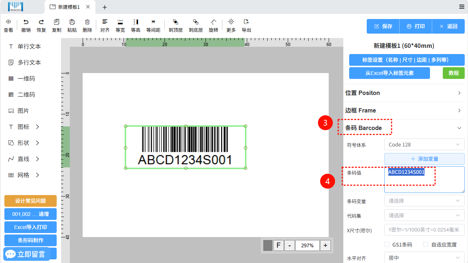Click the 删除 delete trash icon
This screenshot has width=468, height=263.
point(87,22)
